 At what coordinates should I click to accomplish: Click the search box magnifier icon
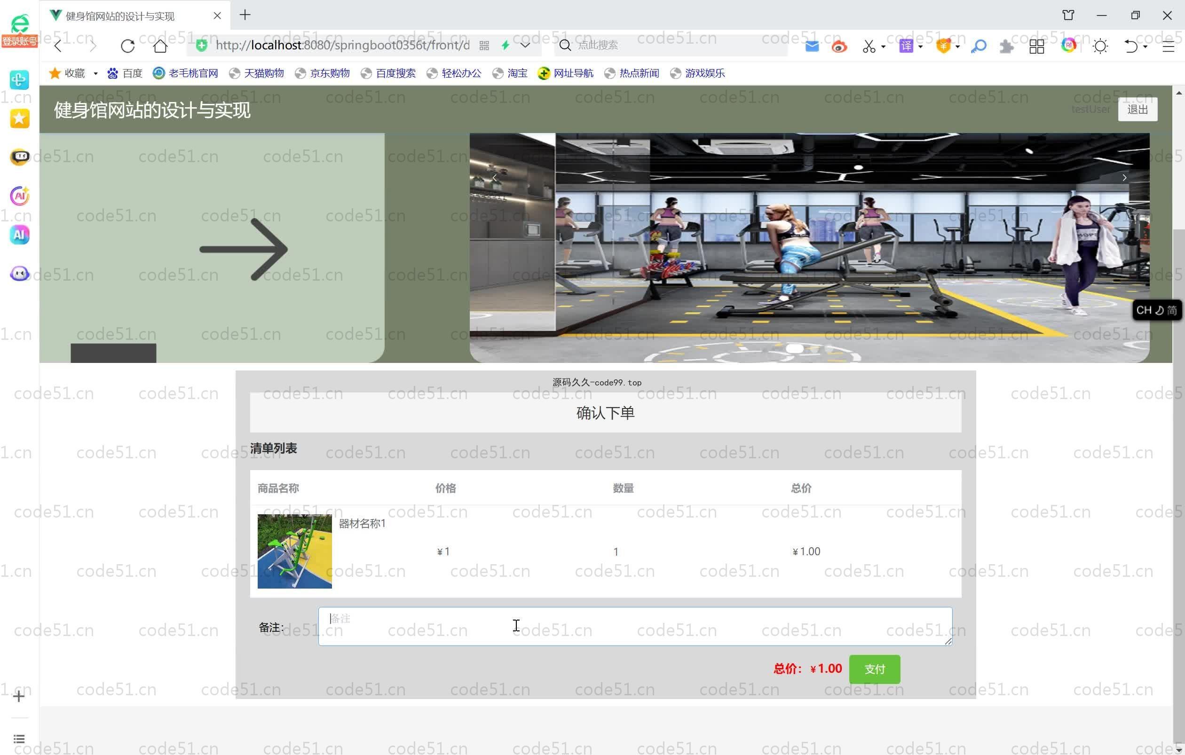coord(565,45)
